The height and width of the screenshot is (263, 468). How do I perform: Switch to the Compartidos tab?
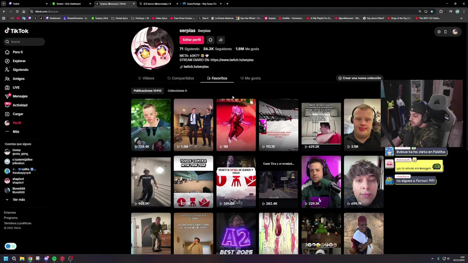coord(181,78)
